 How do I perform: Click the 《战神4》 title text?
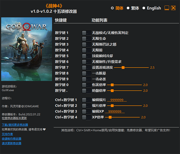pyautogui.click(x=54, y=6)
